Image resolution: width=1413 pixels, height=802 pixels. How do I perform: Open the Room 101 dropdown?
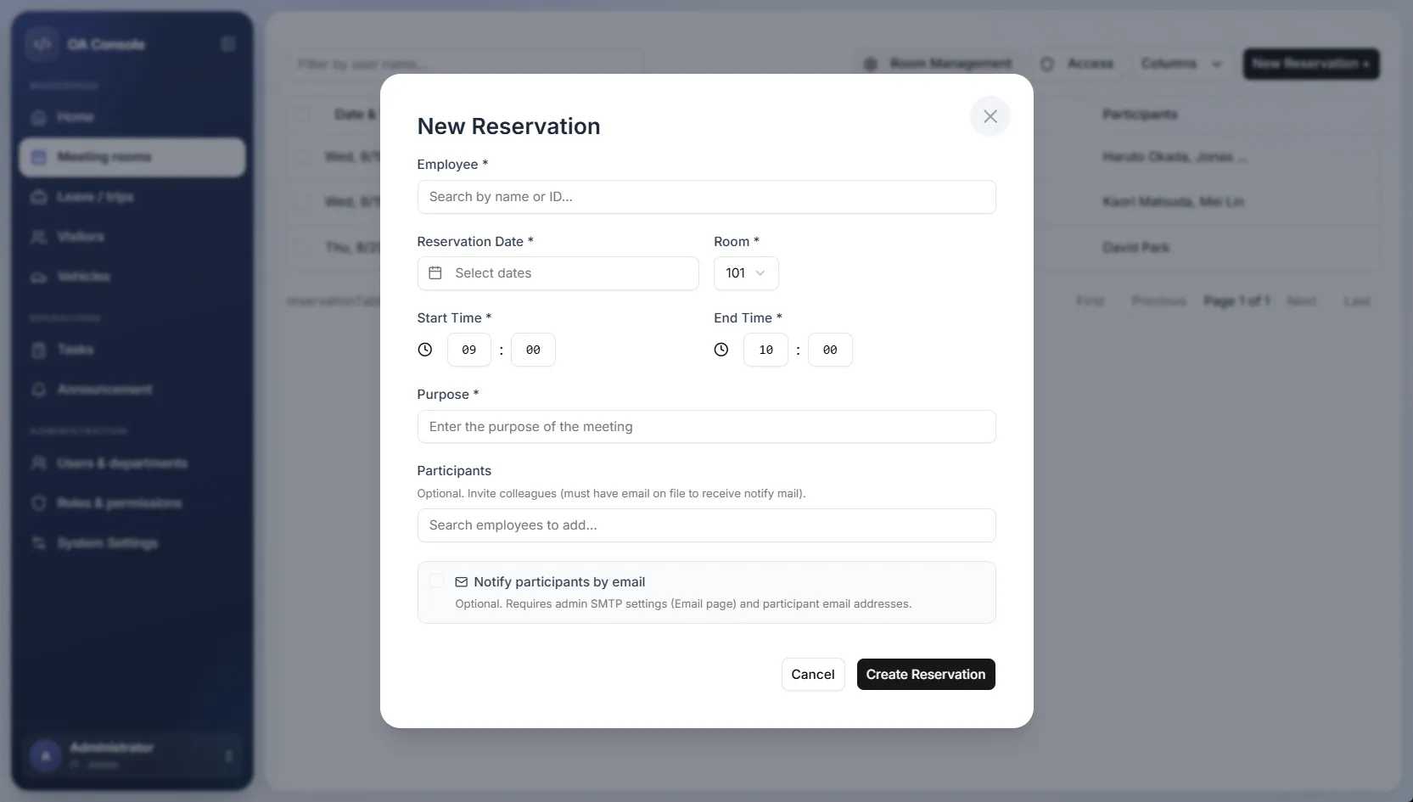[x=746, y=273]
